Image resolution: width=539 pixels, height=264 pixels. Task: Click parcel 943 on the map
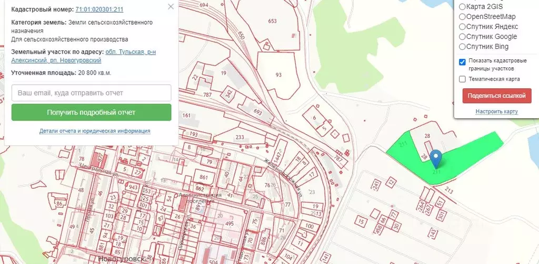(x=133, y=188)
